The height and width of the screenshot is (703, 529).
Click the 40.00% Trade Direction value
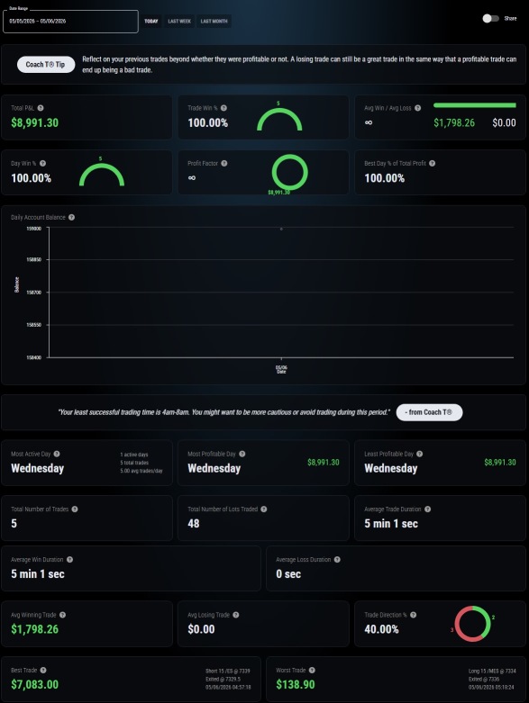pyautogui.click(x=381, y=629)
